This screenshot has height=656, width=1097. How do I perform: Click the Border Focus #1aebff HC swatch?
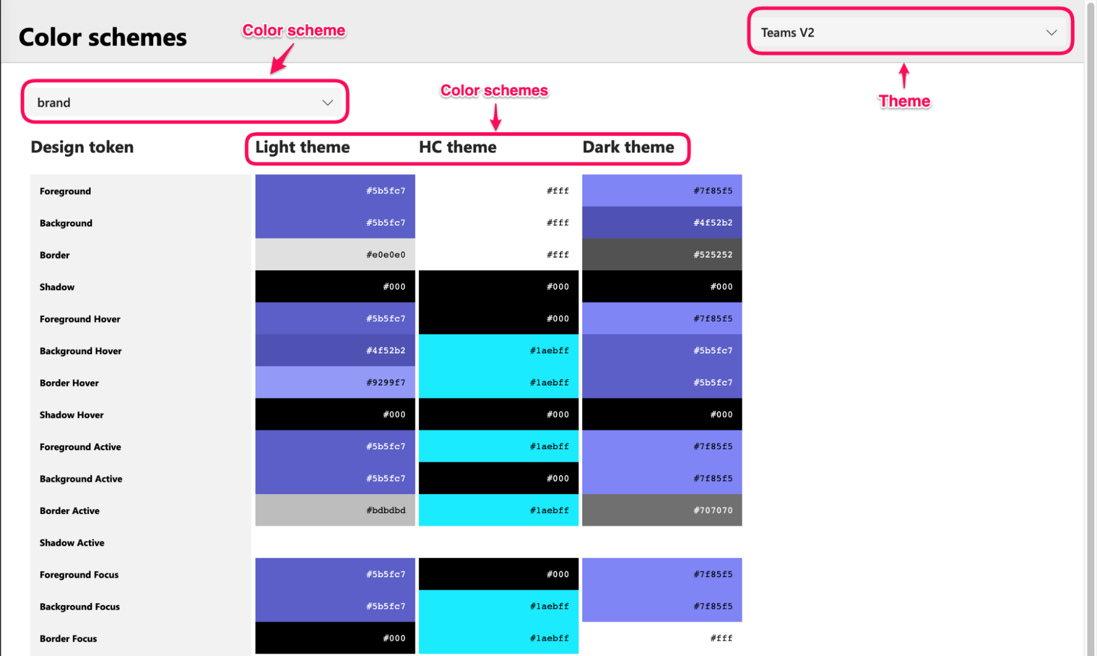498,637
